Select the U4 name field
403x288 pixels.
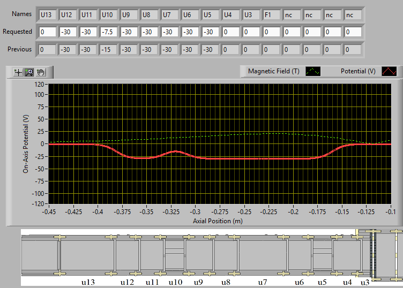point(231,15)
